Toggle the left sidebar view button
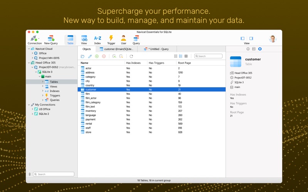 pyautogui.click(x=243, y=38)
